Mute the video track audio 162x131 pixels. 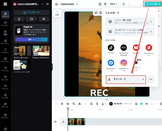pyautogui.click(x=55, y=122)
